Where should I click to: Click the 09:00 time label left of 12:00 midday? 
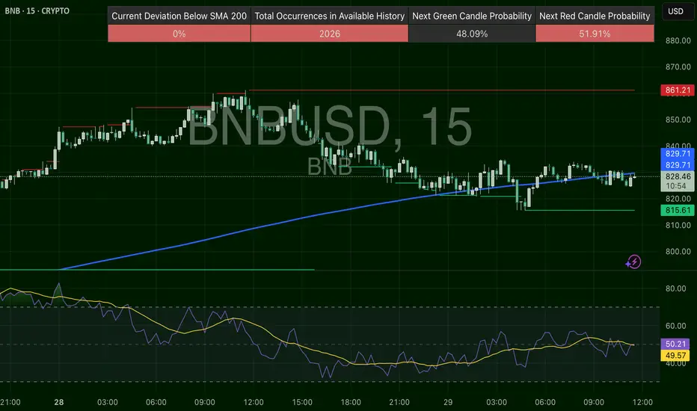click(x=204, y=402)
